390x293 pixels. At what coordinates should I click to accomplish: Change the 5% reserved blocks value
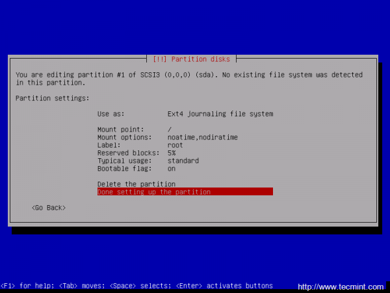pos(172,153)
